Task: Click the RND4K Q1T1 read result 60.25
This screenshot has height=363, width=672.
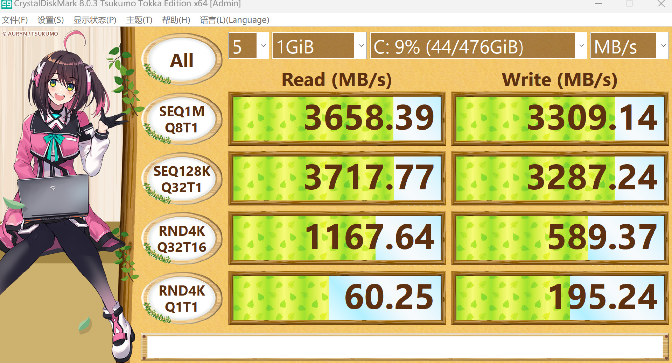Action: [x=337, y=298]
